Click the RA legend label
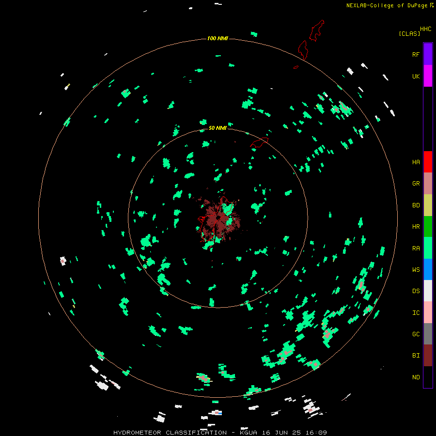 coord(416,249)
